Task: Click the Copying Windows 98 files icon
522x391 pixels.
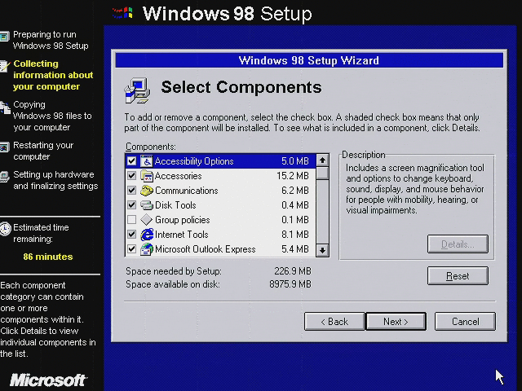Action: pyautogui.click(x=5, y=108)
